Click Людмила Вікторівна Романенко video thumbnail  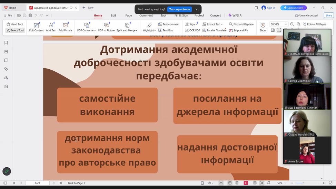(307, 43)
